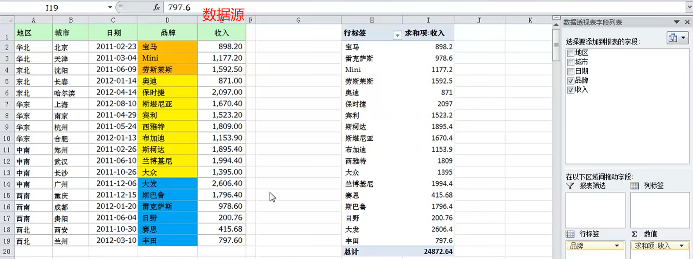Uncheck the 品牌 field checkbox
The image size is (693, 259).
[x=571, y=80]
